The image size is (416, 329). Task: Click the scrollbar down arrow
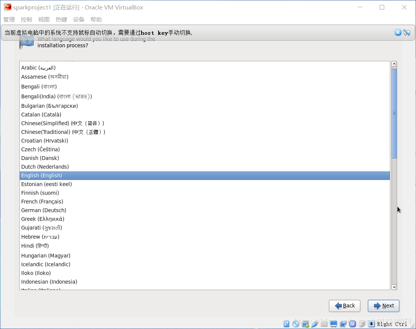(394, 287)
